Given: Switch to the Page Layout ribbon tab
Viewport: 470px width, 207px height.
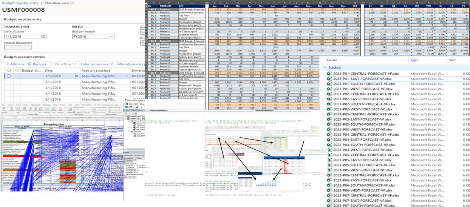Looking at the screenshot, I should [x=35, y=105].
